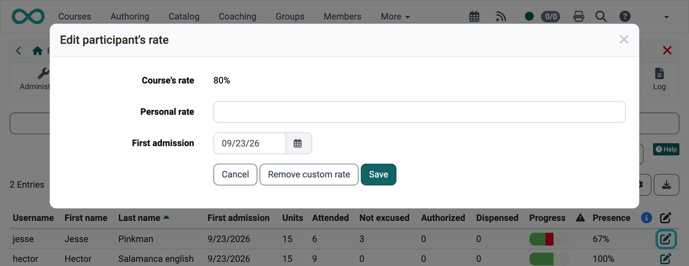The height and width of the screenshot is (266, 689).
Task: Open the Catalog section
Action: [x=184, y=17]
